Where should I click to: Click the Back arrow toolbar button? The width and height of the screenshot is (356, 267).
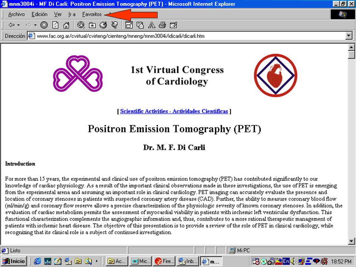11,25
